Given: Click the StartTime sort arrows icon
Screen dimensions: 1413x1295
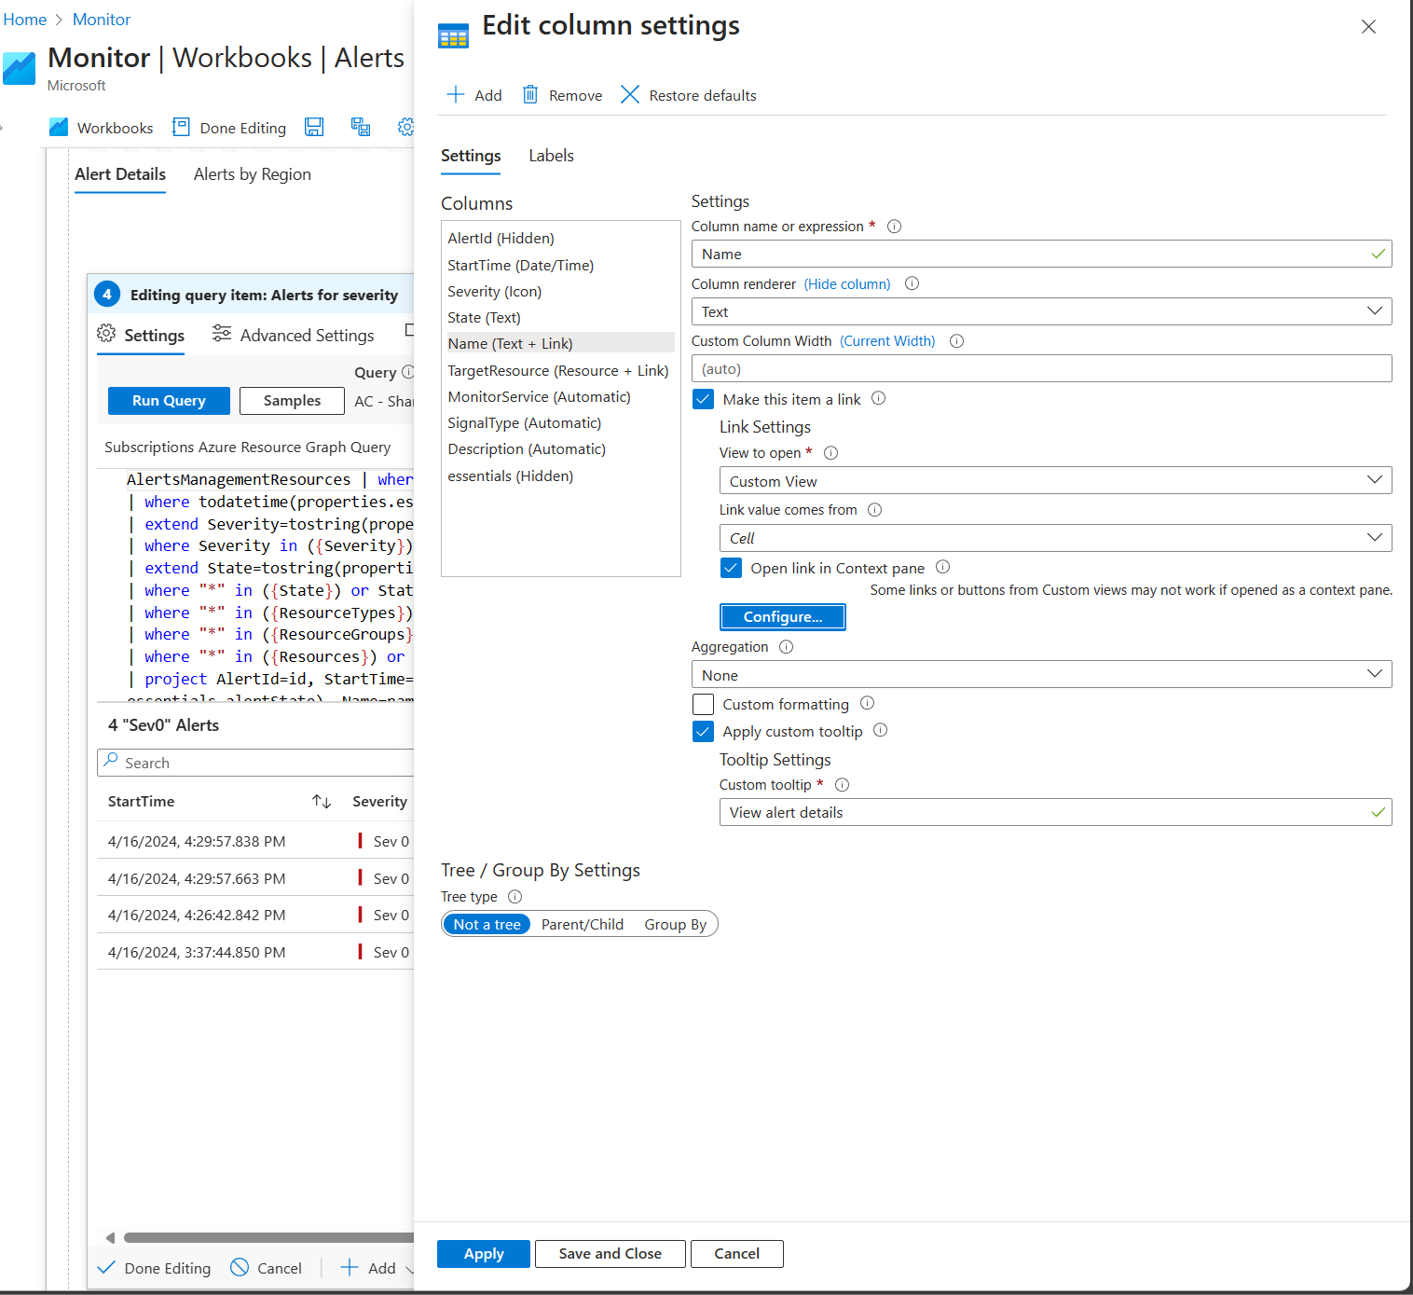Looking at the screenshot, I should click(x=322, y=802).
